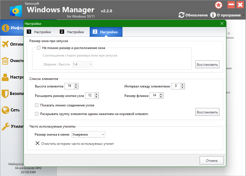Image resolution: width=246 pixels, height=176 pixels.
Task: Click 'Очистить историю часто используемых утилит'
Action: point(74,144)
